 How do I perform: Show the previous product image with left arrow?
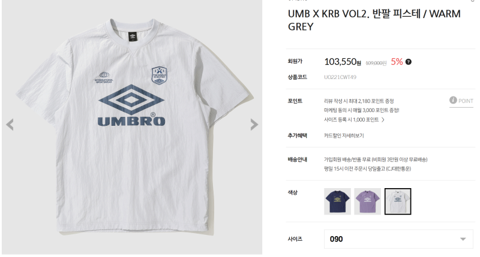[x=10, y=125]
